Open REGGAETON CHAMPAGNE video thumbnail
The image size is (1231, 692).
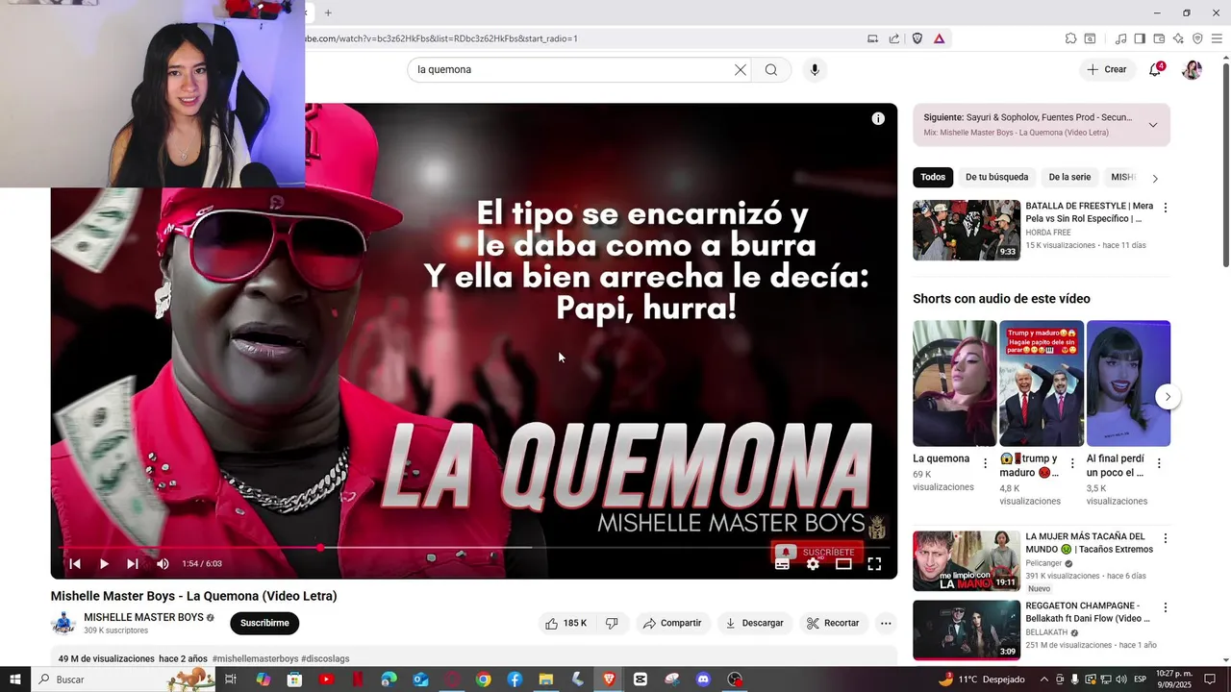(967, 630)
